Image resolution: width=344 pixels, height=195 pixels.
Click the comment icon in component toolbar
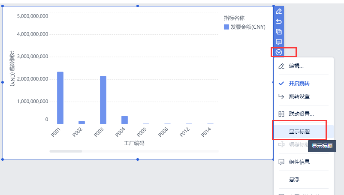[279, 42]
